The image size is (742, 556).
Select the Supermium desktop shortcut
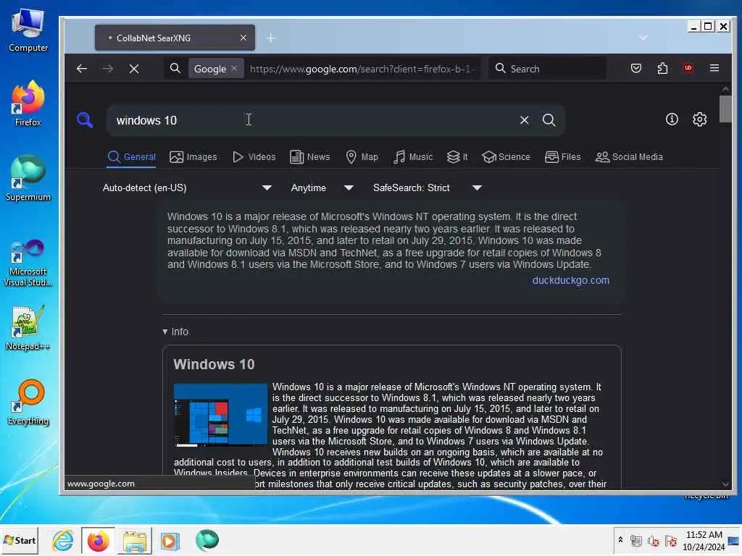pyautogui.click(x=28, y=178)
